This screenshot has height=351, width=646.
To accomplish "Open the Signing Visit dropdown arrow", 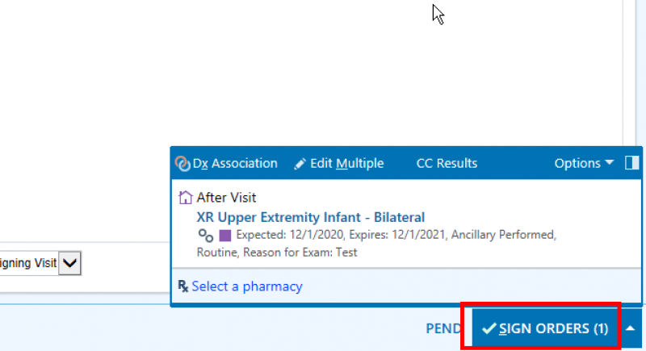I will pos(69,263).
